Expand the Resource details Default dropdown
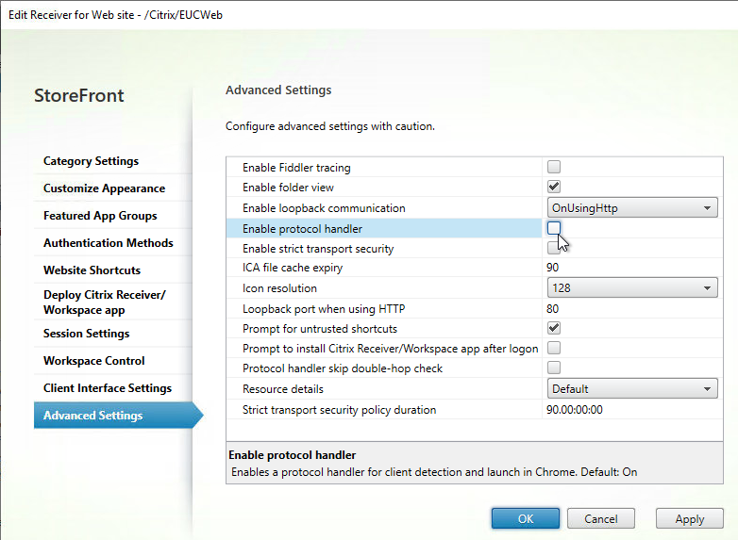This screenshot has width=738, height=540. 632,388
